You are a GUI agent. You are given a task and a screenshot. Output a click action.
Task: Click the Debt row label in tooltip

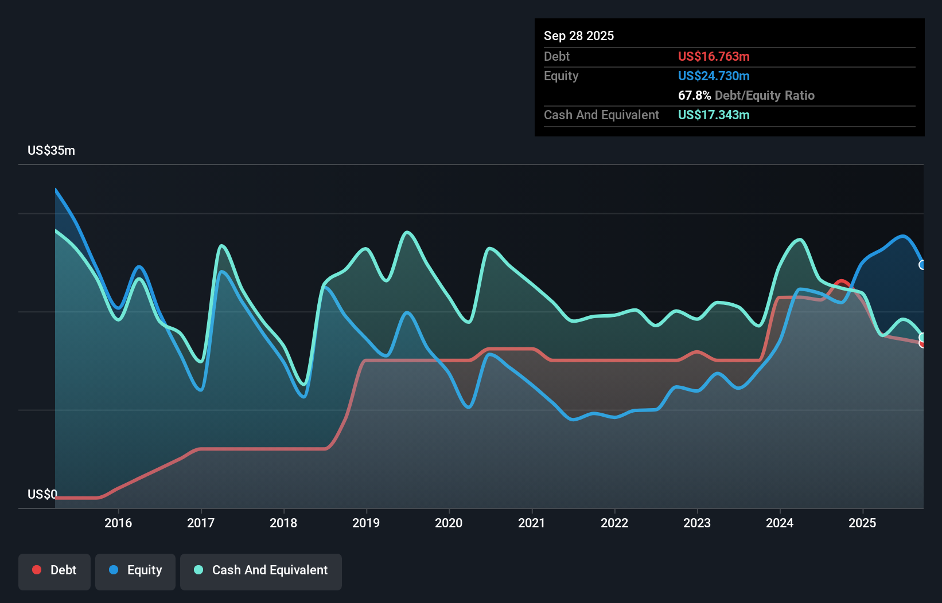coord(556,56)
